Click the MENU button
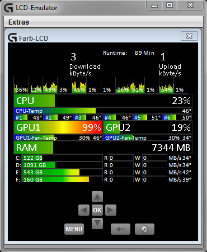207x252 pixels. (74, 229)
